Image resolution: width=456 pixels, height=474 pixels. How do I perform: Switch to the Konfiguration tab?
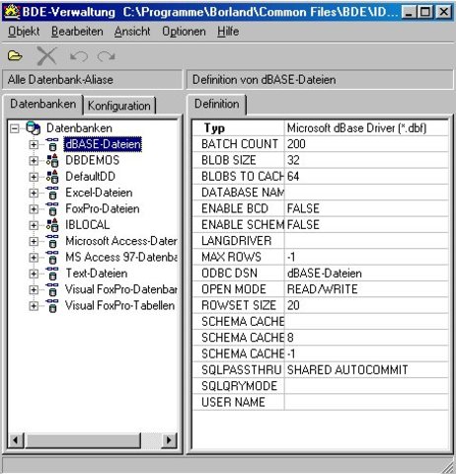click(x=119, y=106)
